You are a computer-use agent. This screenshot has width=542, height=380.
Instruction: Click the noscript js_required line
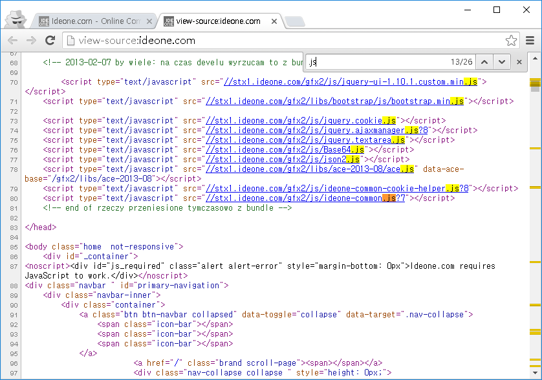[260, 271]
